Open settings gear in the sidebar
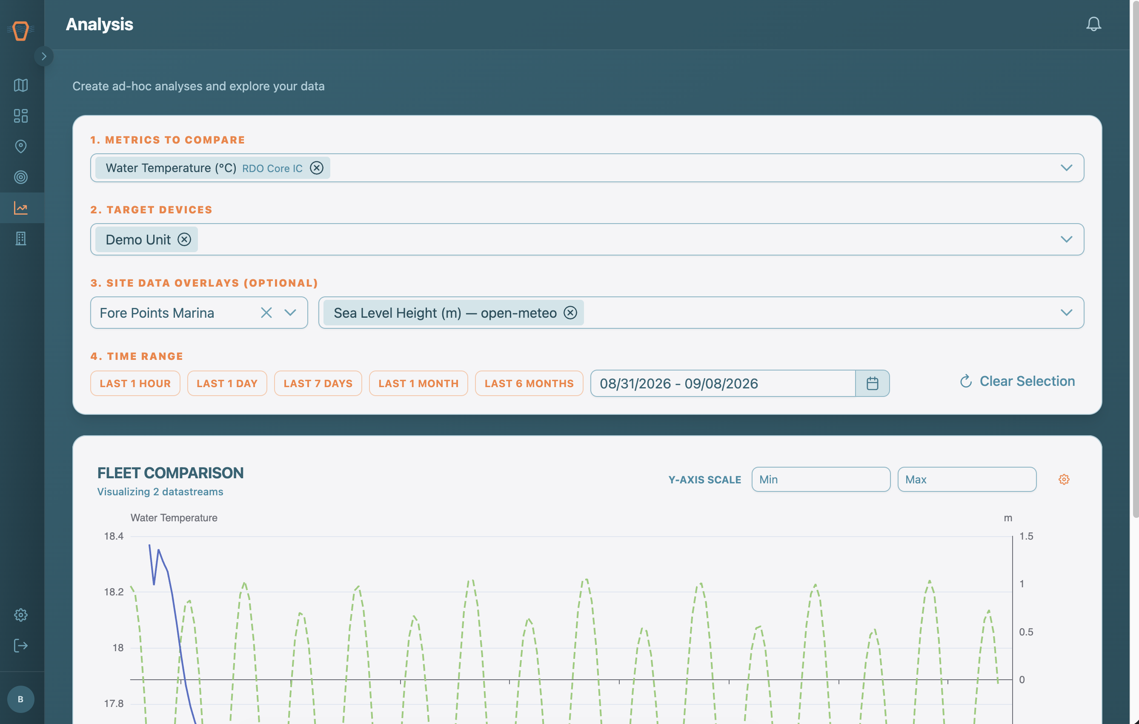Viewport: 1139px width, 724px height. 21,615
